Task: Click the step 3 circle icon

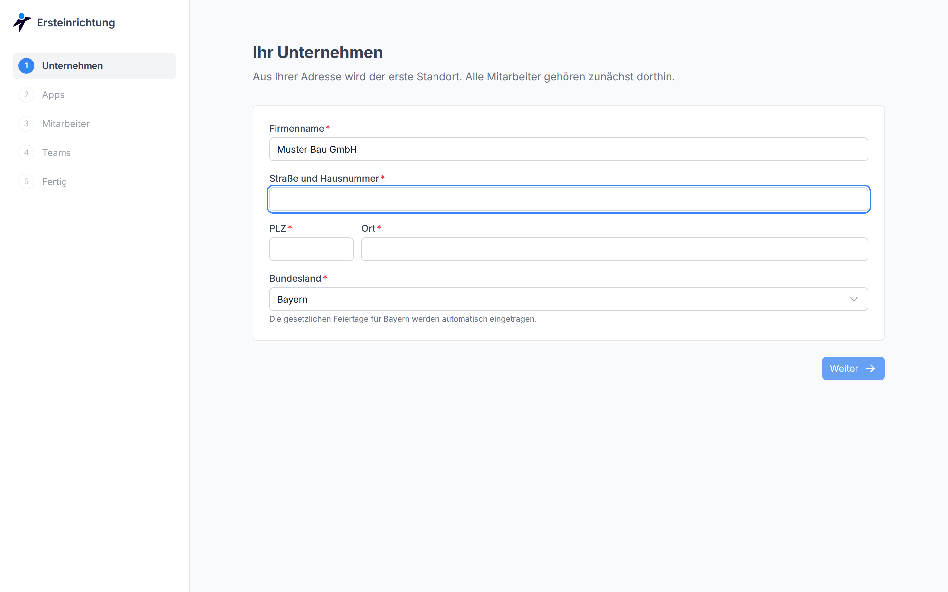Action: pos(26,124)
